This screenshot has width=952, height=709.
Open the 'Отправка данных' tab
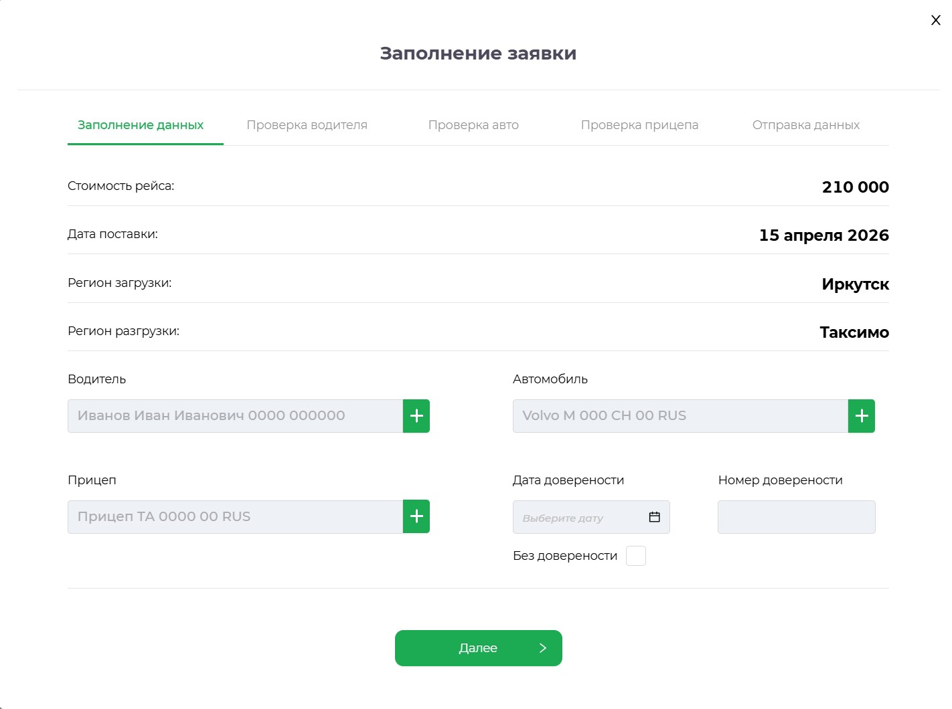point(806,125)
